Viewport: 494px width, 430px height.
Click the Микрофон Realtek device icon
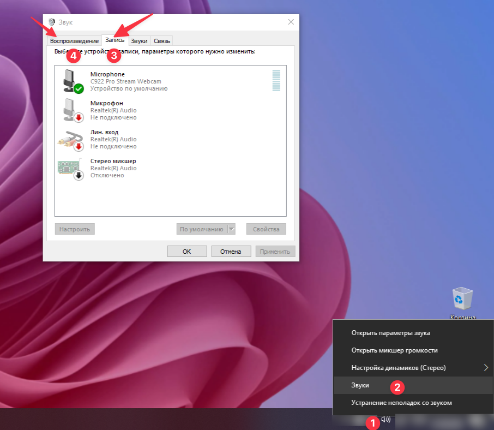[73, 110]
